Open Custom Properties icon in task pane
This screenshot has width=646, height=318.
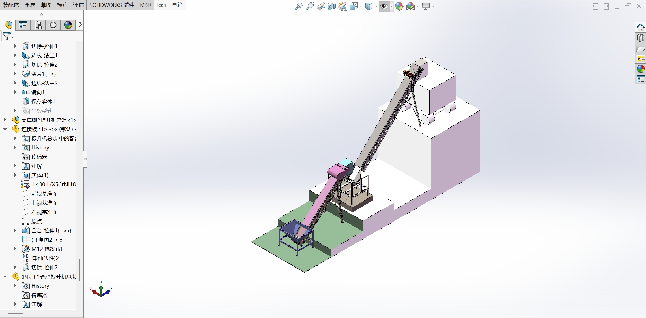pyautogui.click(x=641, y=79)
